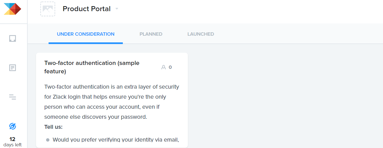Click the Tell us heading in card
Viewport: 383px width, 148px height.
(54, 127)
